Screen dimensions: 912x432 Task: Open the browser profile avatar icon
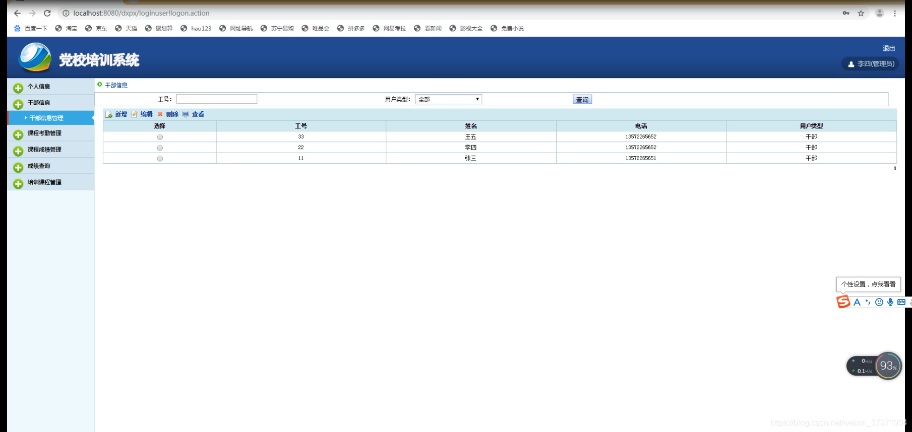click(x=879, y=13)
